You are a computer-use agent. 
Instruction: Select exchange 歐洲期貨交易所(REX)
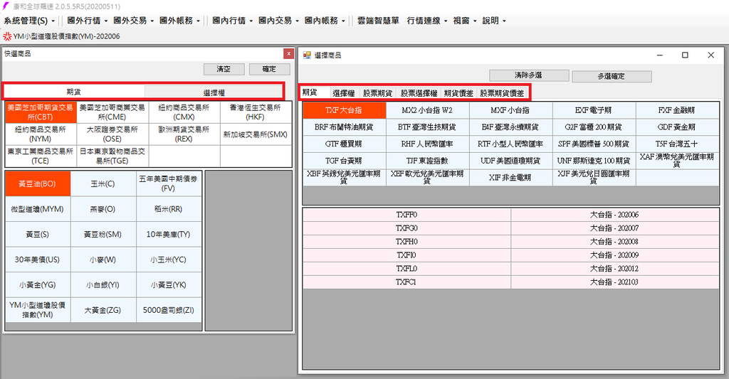click(184, 134)
